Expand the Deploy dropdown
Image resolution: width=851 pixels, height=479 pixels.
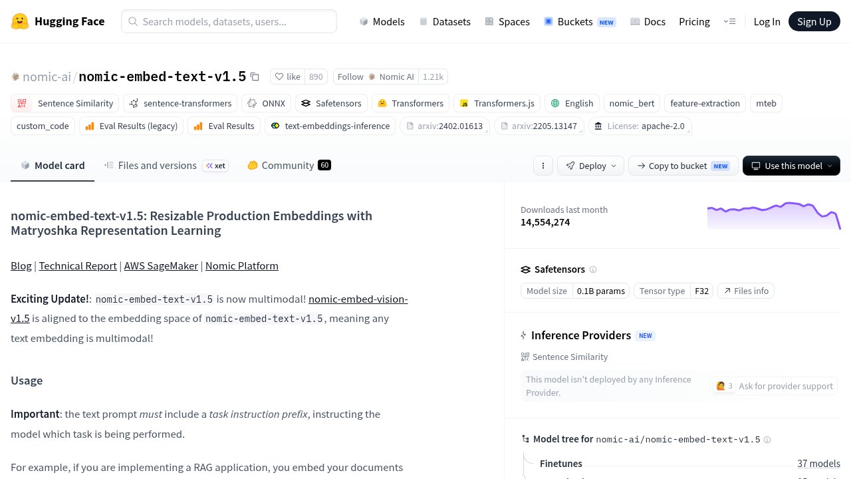point(591,166)
